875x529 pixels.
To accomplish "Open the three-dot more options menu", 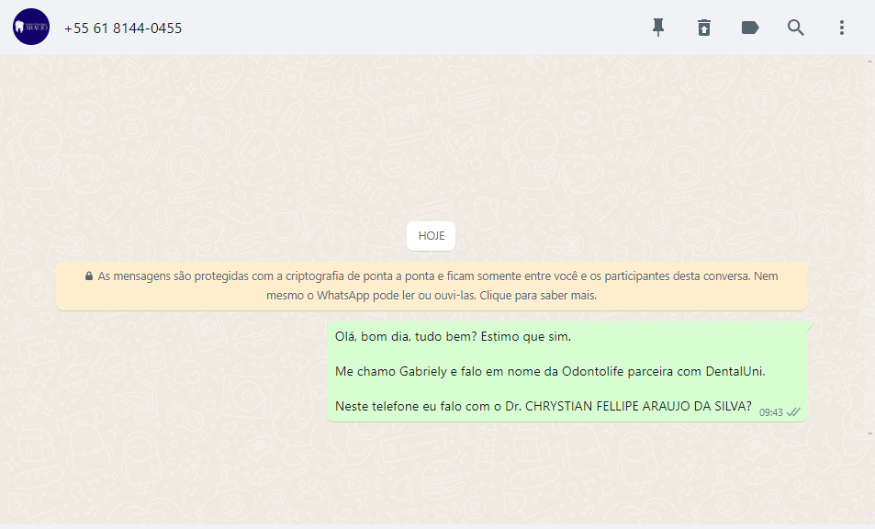I will point(842,28).
